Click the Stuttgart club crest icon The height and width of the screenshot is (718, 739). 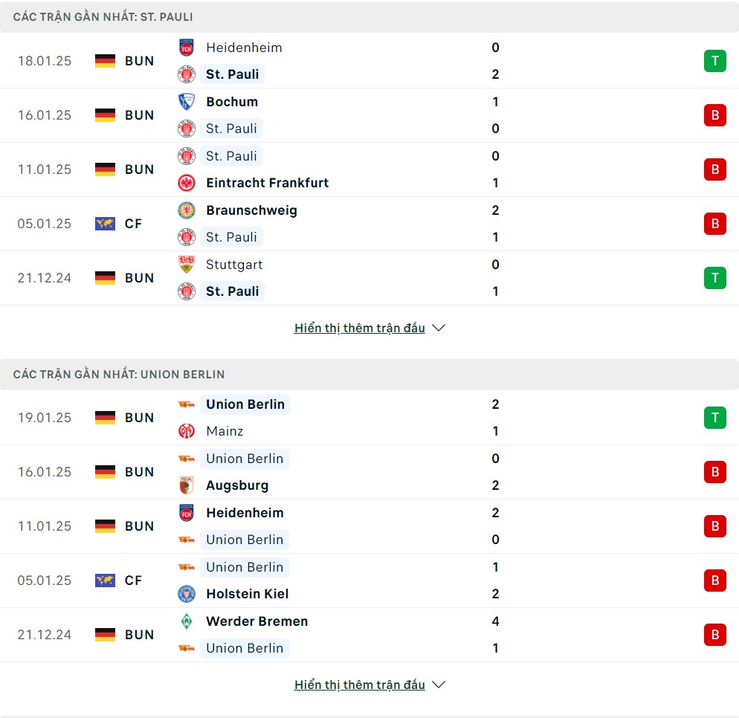(187, 265)
